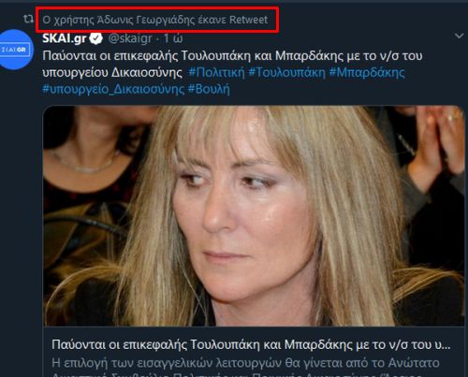Click the retweet arrows icon above the tweet

28,20
